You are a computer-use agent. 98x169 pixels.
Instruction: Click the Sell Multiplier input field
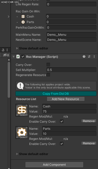click(71, 70)
